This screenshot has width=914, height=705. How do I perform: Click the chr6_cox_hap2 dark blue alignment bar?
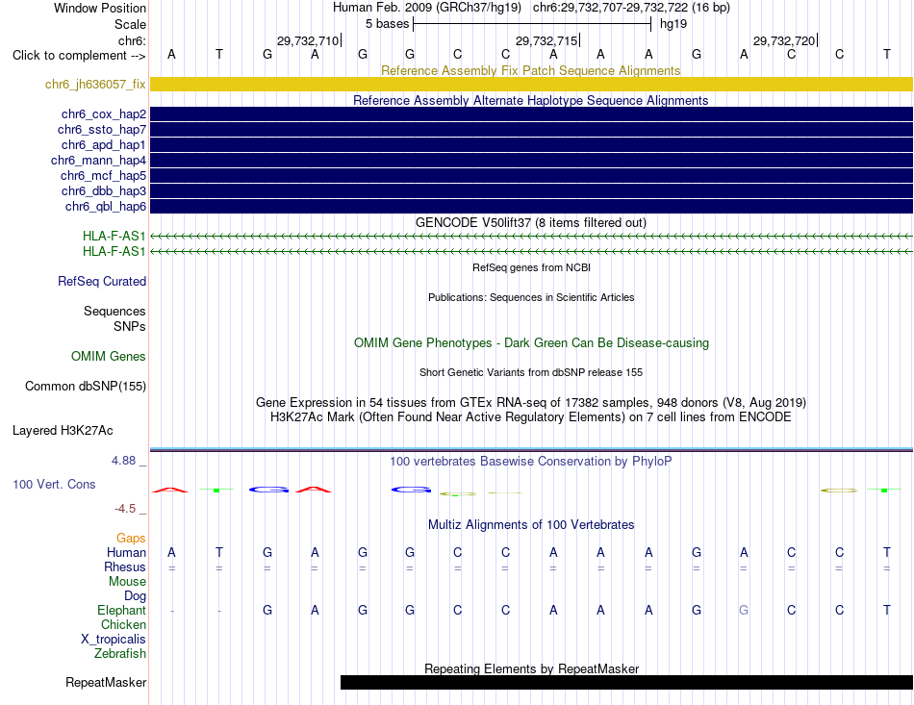pos(531,113)
